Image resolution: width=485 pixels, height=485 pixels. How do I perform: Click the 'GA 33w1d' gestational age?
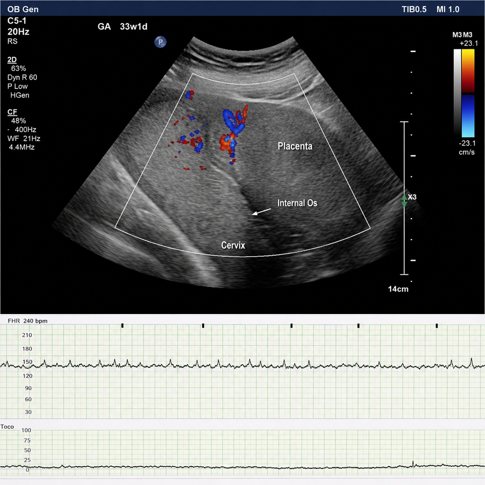point(123,27)
